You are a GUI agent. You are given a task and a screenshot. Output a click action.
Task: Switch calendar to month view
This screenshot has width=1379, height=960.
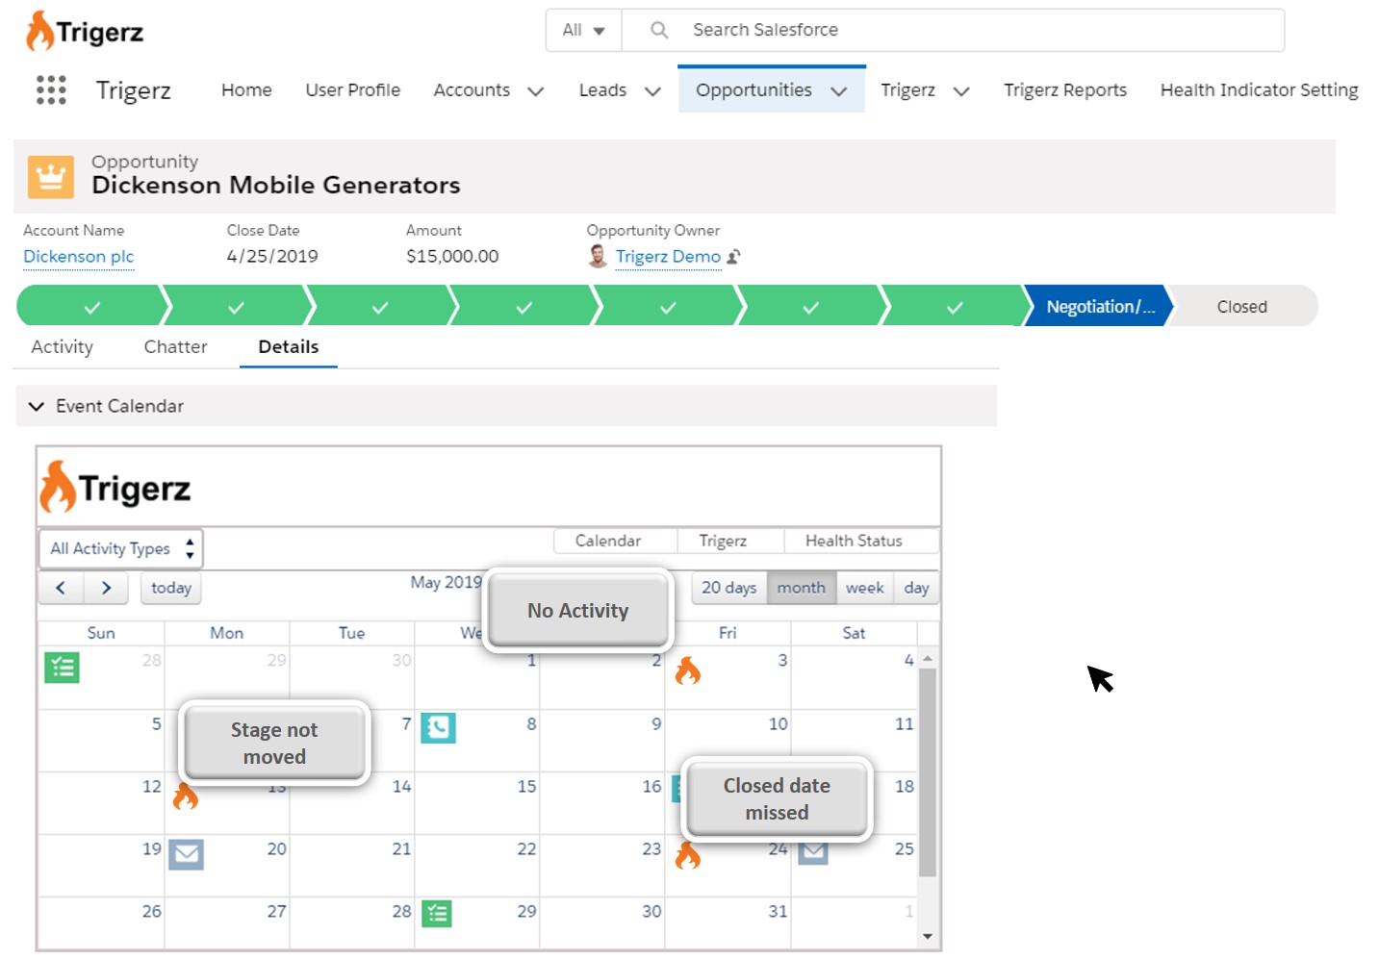(802, 588)
